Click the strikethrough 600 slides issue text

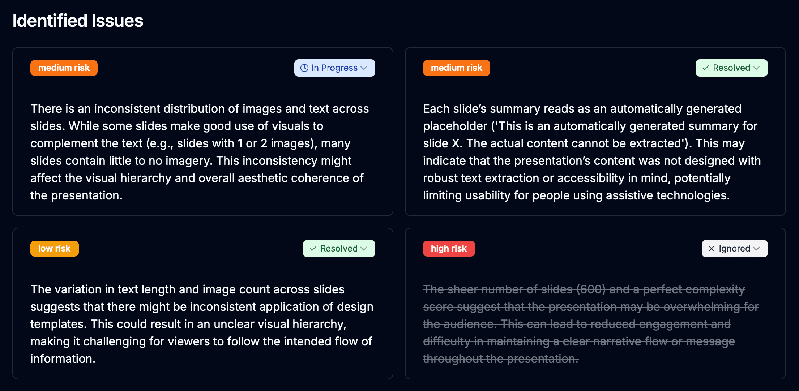coord(591,324)
